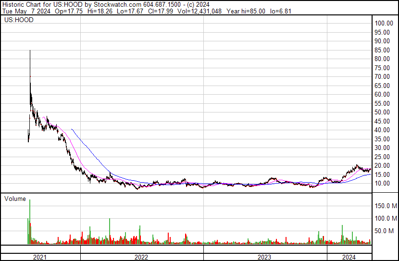Select the 2024 year label on time axis

349,257
